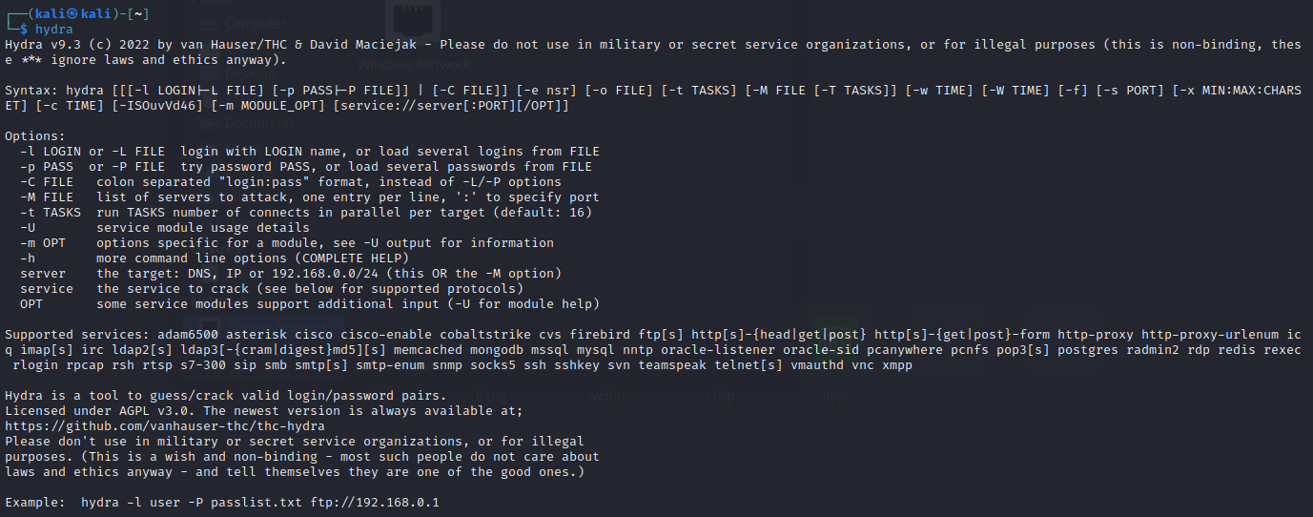This screenshot has height=517, width=1313.
Task: Click the '-t TASKS' parallel connects option
Action: coord(306,213)
